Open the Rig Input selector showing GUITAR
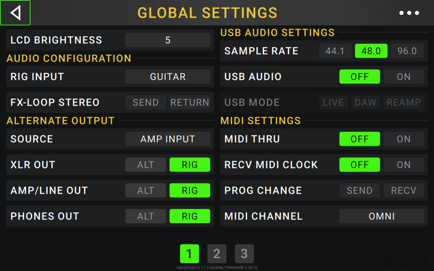Viewport: 434px width, 271px height. [168, 77]
